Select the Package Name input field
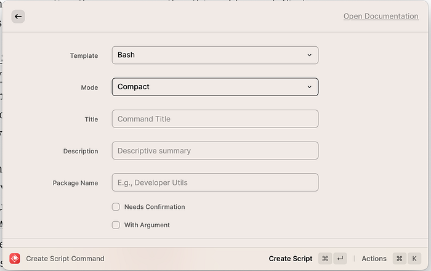 pyautogui.click(x=215, y=182)
